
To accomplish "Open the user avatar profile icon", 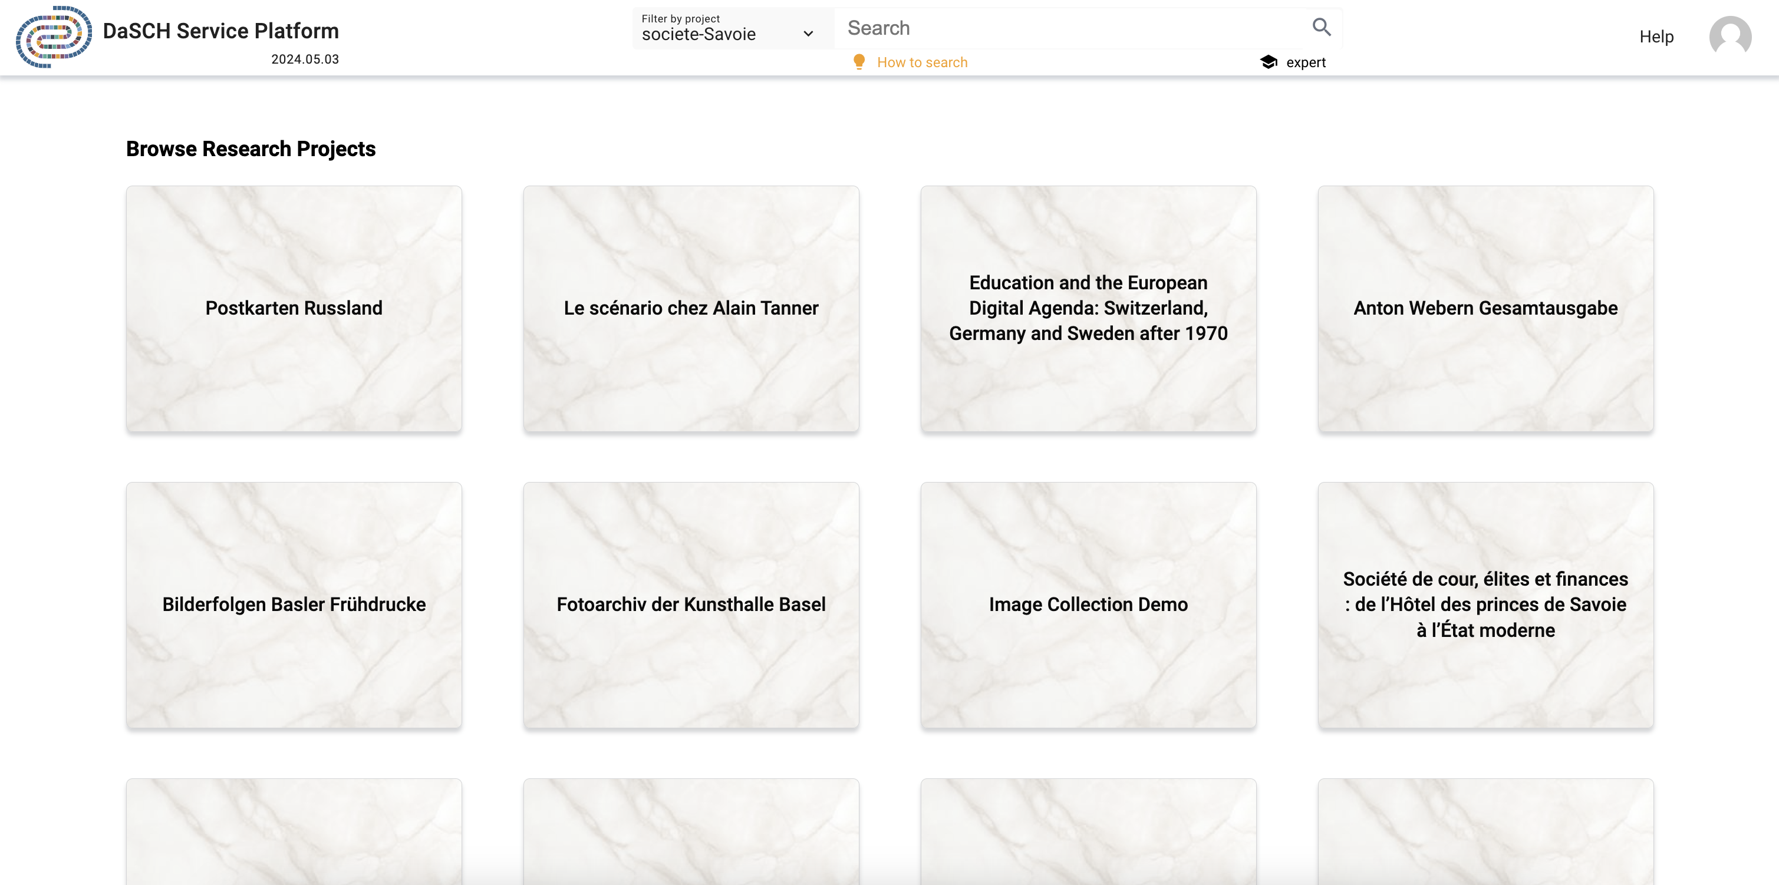I will tap(1730, 37).
